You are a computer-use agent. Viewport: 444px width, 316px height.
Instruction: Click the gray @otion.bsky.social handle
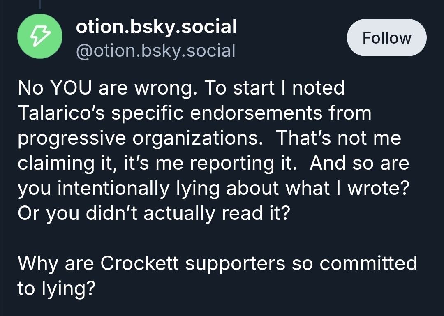(x=156, y=51)
